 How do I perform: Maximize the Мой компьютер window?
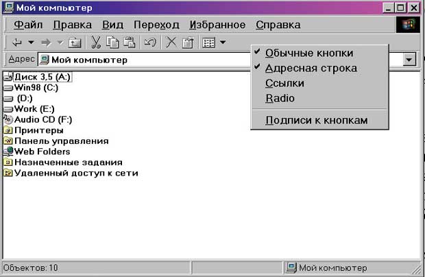pos(400,8)
